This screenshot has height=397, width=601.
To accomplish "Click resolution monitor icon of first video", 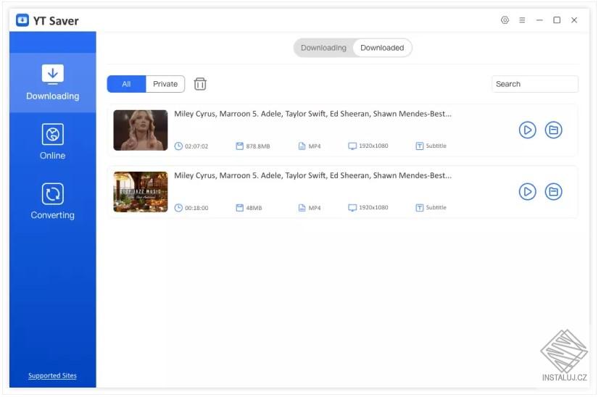I will point(352,146).
